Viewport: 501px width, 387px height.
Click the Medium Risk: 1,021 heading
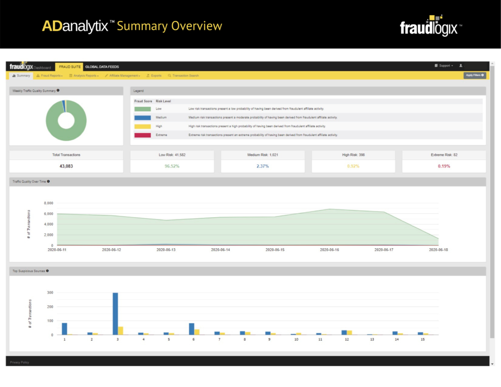coord(263,155)
